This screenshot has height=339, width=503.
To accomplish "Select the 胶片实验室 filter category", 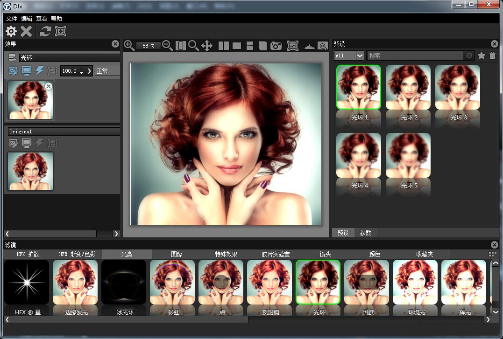I will 276,254.
